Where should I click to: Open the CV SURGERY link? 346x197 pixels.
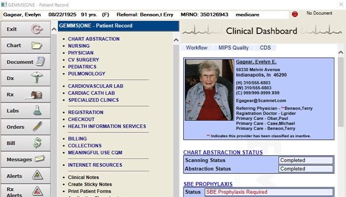[84, 60]
